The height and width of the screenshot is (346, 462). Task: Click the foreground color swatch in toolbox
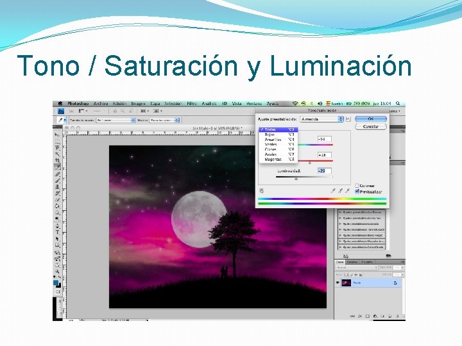(x=56, y=283)
